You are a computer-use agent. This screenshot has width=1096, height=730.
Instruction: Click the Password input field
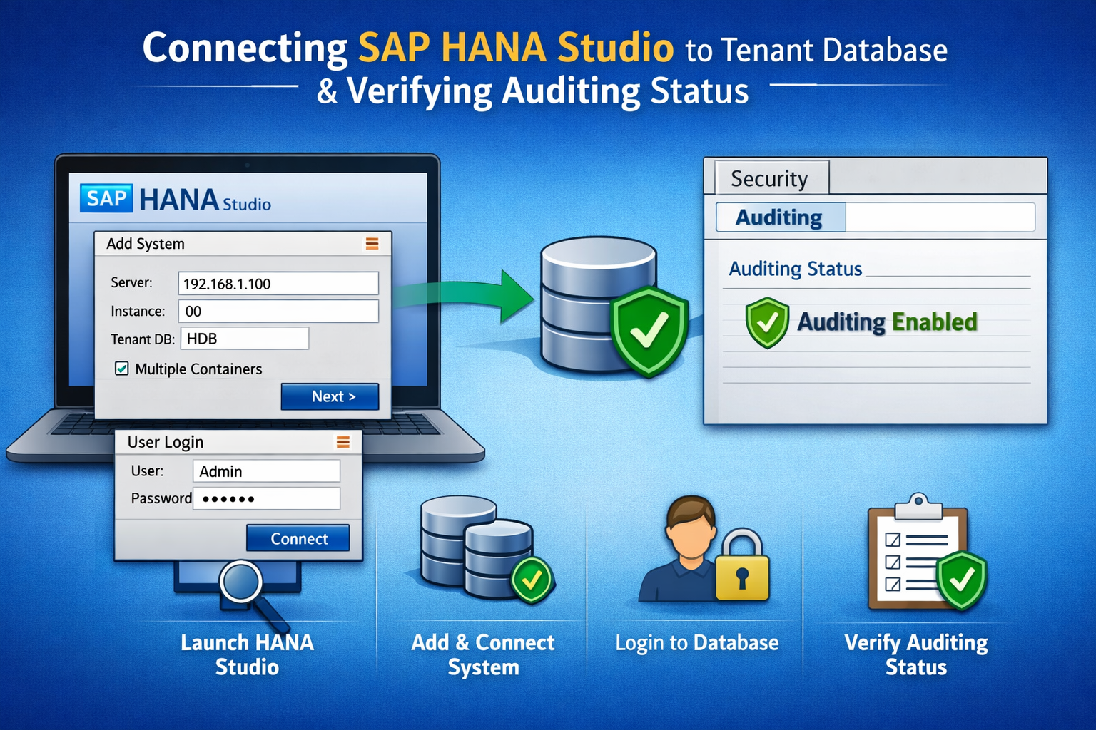click(x=268, y=498)
